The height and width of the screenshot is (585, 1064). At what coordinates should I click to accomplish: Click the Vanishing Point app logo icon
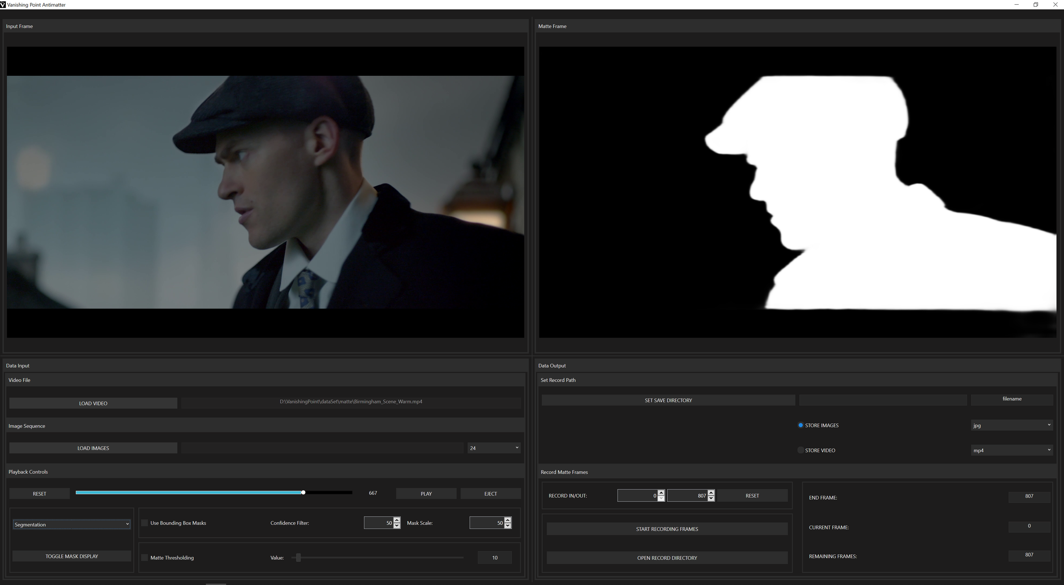pos(3,5)
